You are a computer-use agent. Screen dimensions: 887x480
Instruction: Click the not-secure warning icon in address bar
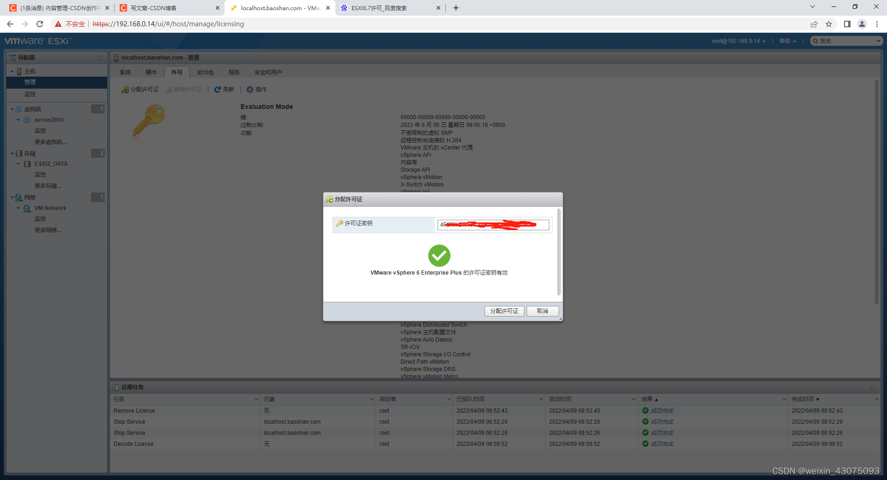(58, 24)
